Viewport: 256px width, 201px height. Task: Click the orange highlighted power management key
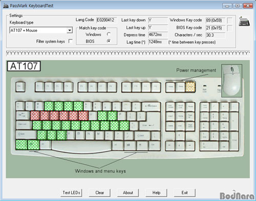point(190,87)
